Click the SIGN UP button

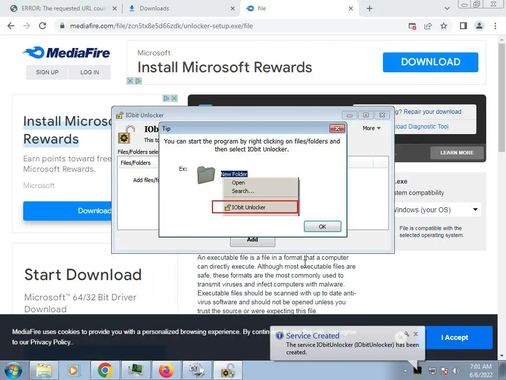47,72
